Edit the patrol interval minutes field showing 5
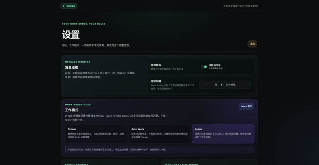This screenshot has height=165, width=319. coord(222,85)
